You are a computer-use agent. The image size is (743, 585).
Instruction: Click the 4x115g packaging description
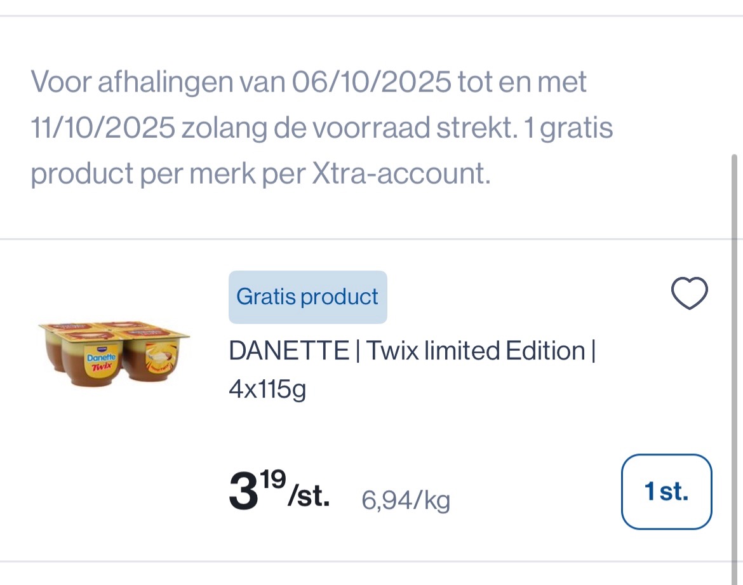point(267,389)
